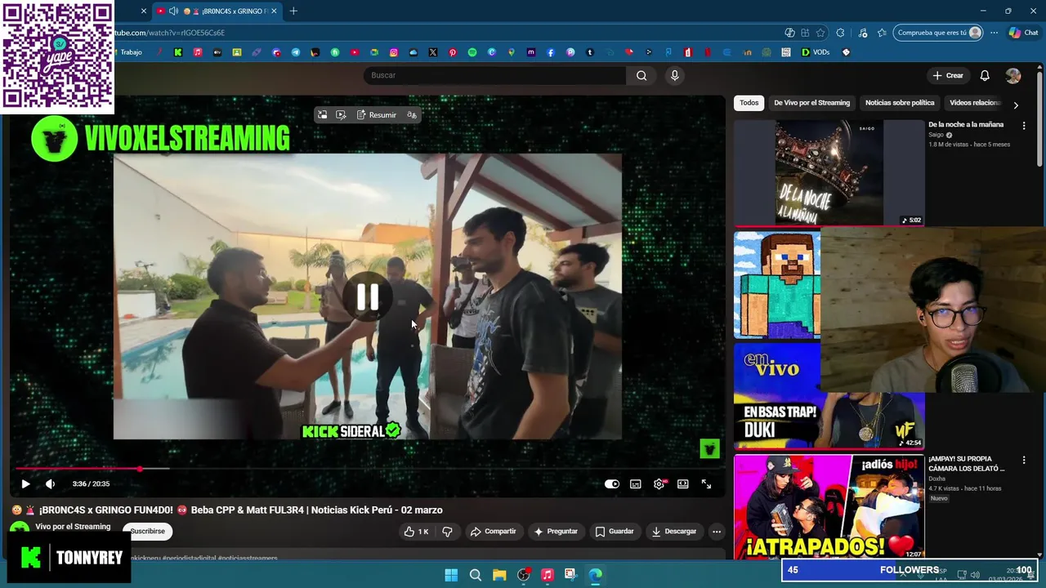Open the Kick bookmark icon
The width and height of the screenshot is (1046, 588).
click(x=177, y=52)
